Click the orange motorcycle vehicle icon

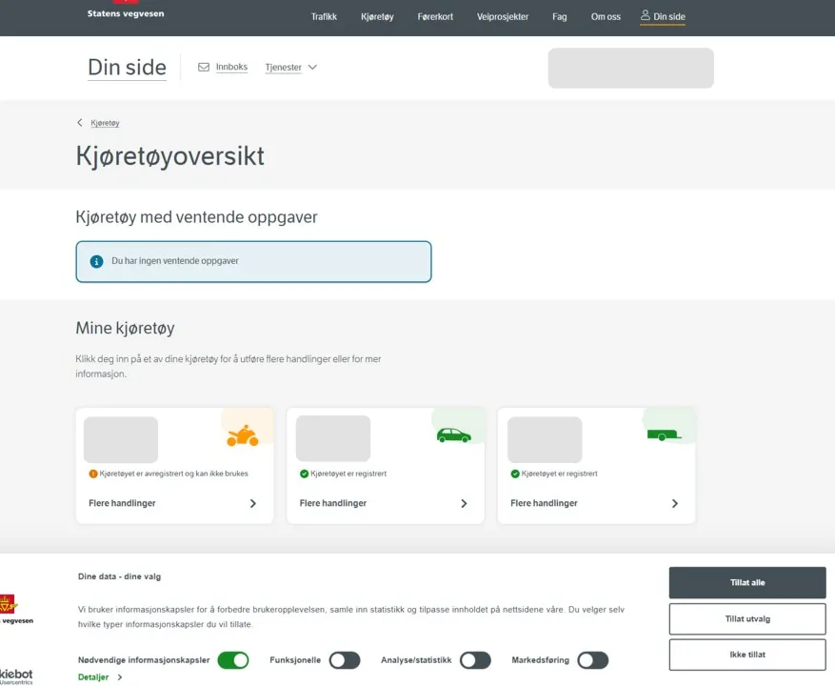(242, 435)
